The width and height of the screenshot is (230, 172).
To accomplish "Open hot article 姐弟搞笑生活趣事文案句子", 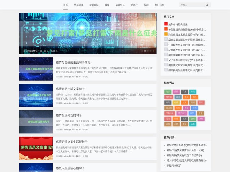I will click(x=187, y=70).
